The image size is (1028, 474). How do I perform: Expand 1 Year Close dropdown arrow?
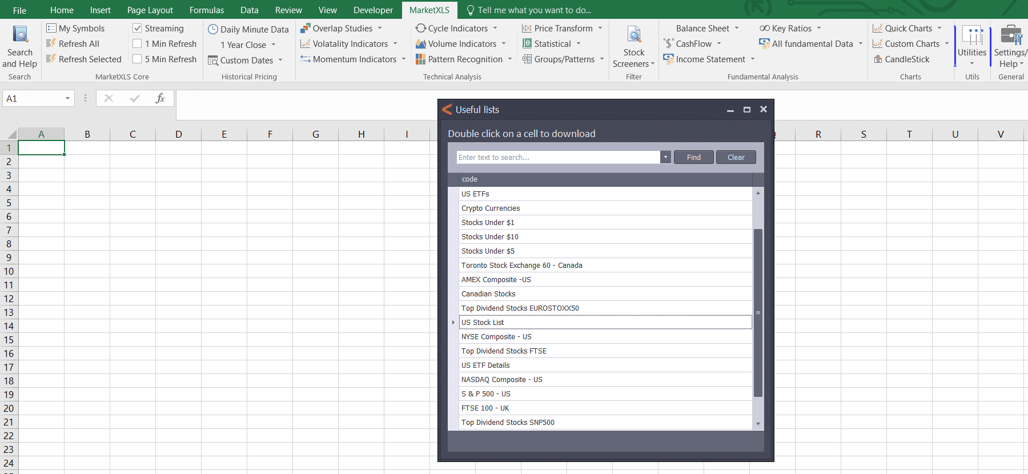[x=274, y=45]
